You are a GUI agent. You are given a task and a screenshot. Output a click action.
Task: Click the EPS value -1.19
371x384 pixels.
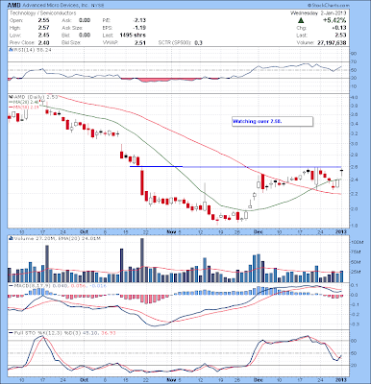coord(139,28)
